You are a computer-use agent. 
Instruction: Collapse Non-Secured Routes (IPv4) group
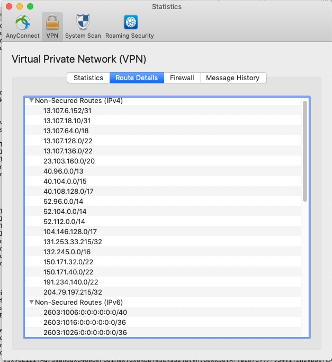click(32, 100)
